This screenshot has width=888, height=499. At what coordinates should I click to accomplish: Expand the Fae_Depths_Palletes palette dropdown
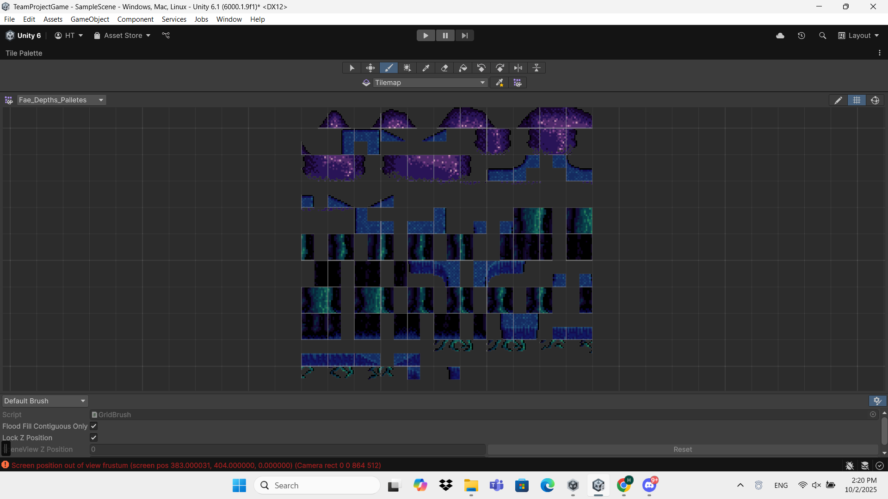click(x=62, y=100)
